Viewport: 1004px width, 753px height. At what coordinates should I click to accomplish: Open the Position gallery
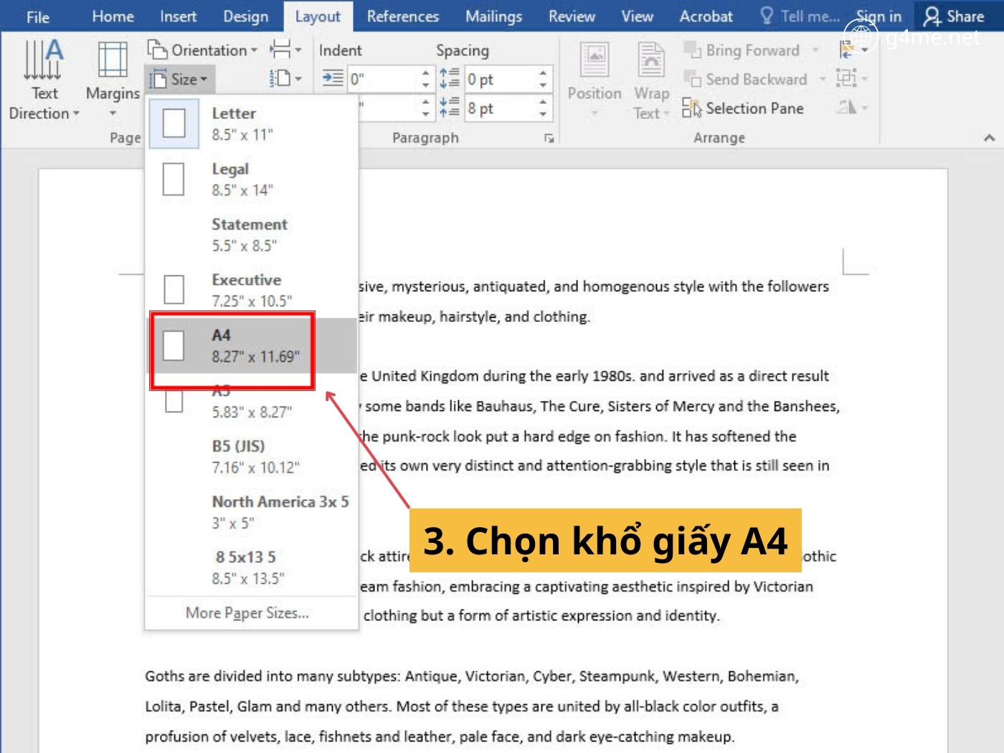[x=595, y=79]
